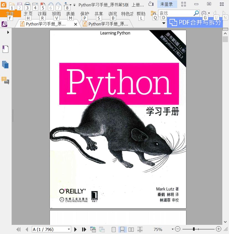Click the purple start-page icon left of tabs

pos(4,24)
